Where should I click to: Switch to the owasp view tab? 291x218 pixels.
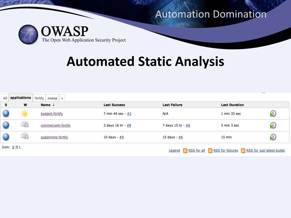coord(52,98)
